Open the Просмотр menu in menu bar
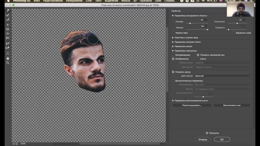Image resolution: width=260 pixels, height=146 pixels. pos(145,1)
